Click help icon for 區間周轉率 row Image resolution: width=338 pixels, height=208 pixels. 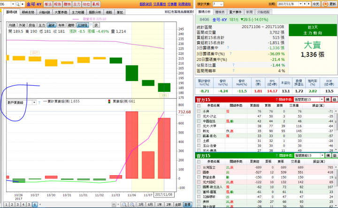click(233, 70)
